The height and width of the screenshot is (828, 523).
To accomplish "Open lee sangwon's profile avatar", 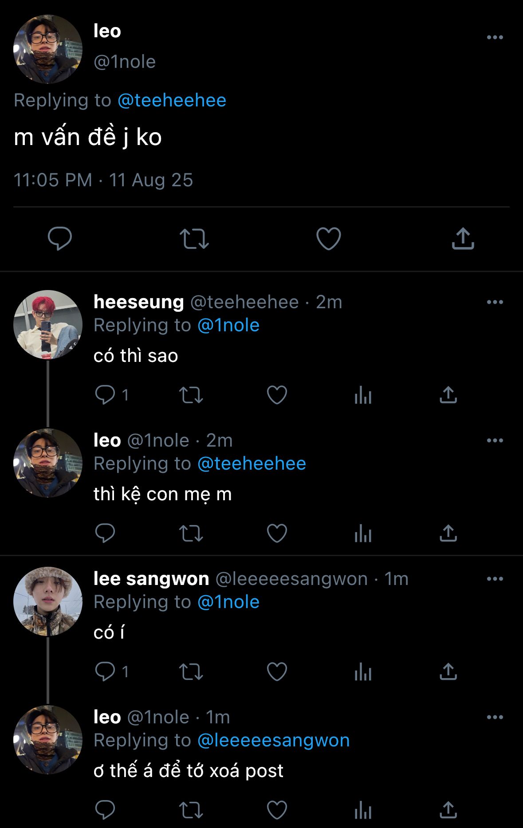I will (48, 601).
